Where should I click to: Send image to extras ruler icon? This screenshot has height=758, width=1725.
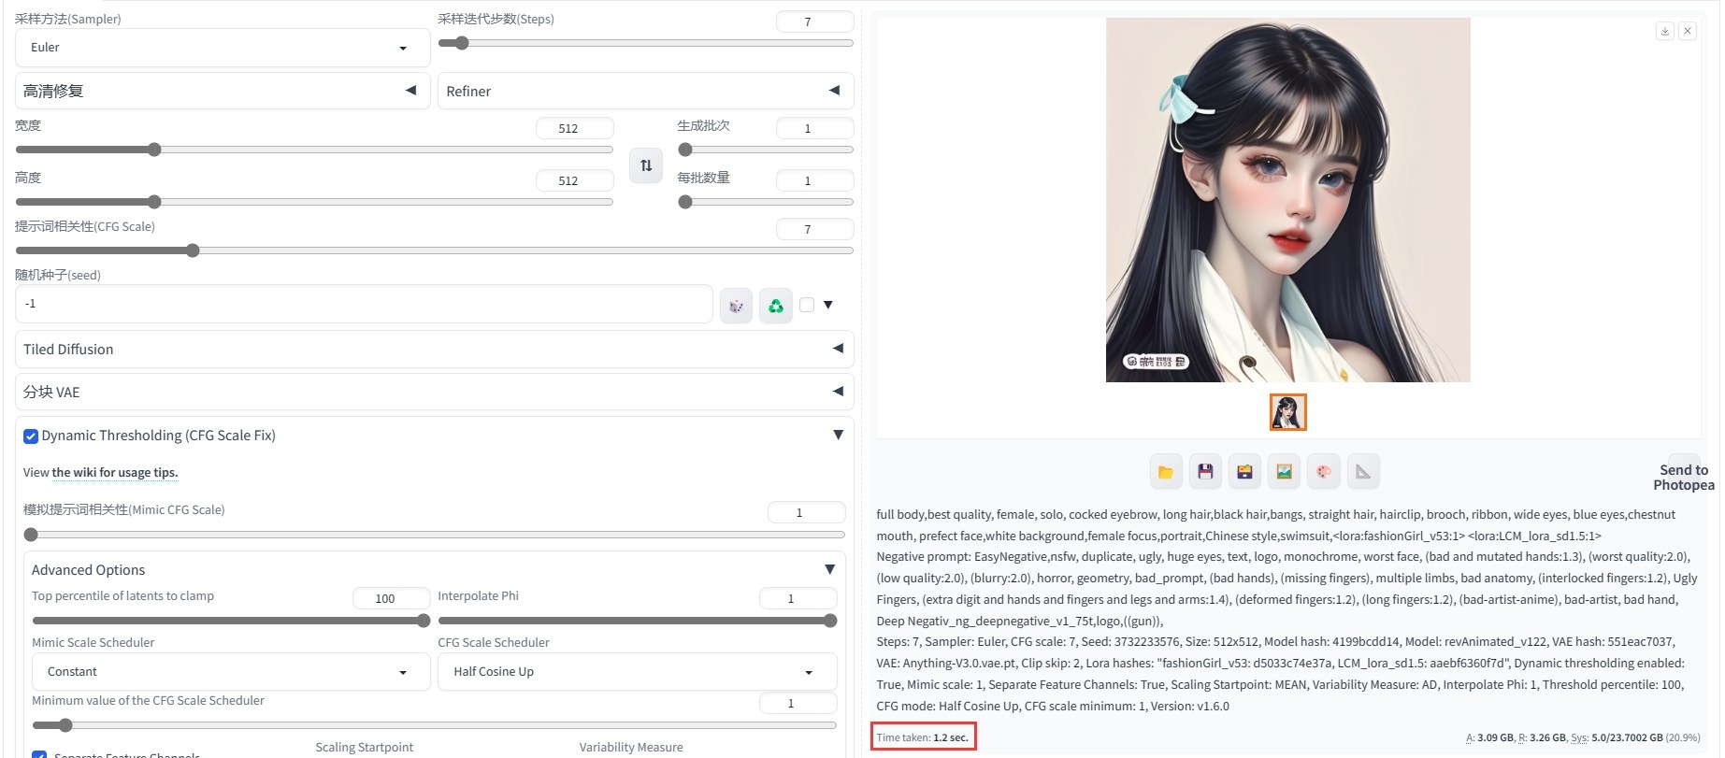point(1363,472)
